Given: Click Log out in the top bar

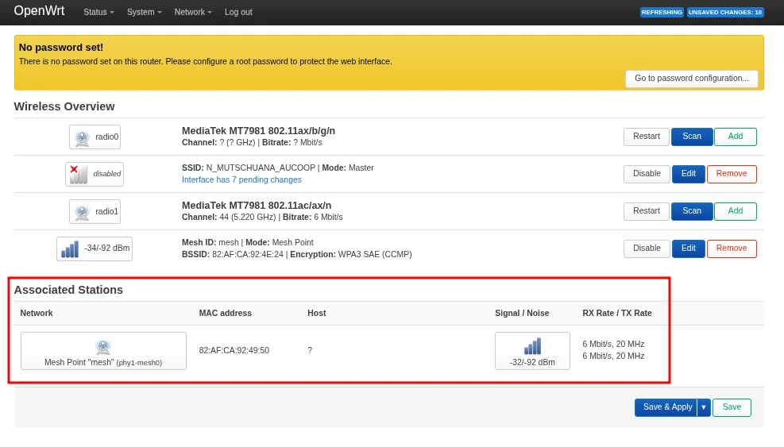Looking at the screenshot, I should [238, 12].
